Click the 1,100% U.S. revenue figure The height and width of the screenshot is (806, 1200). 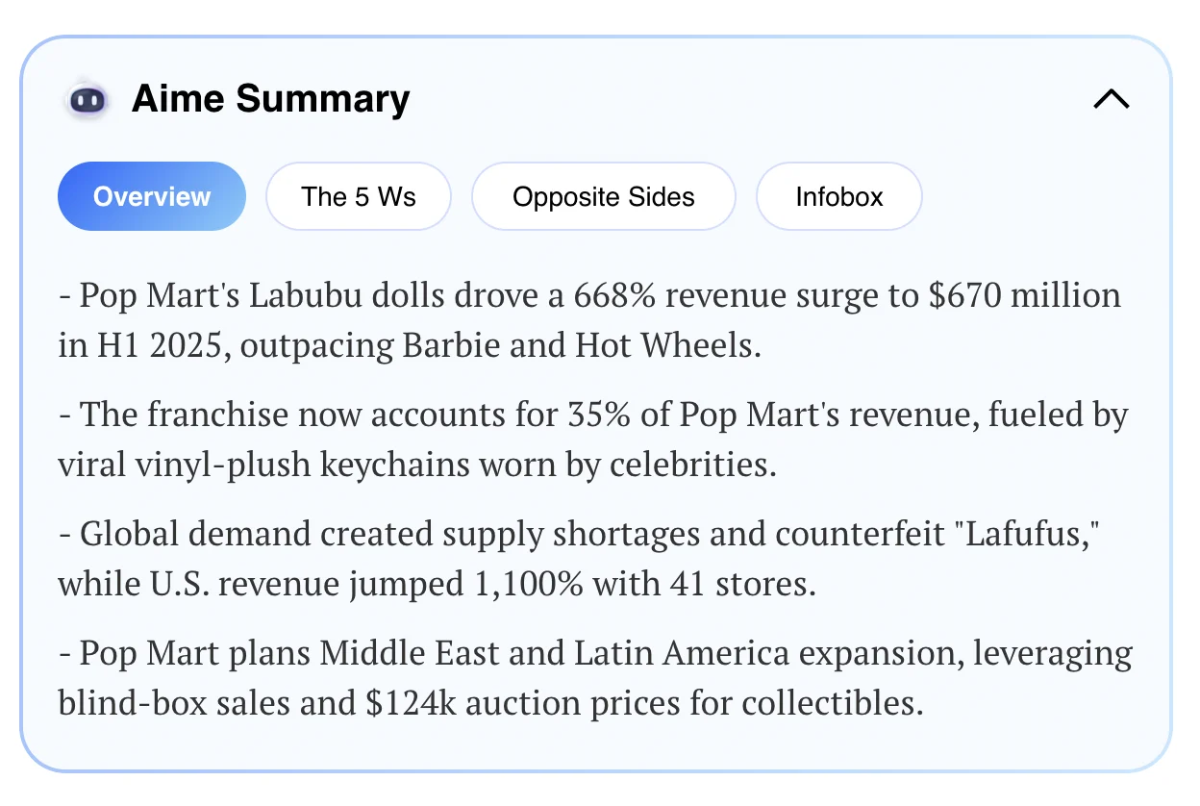pyautogui.click(x=529, y=585)
